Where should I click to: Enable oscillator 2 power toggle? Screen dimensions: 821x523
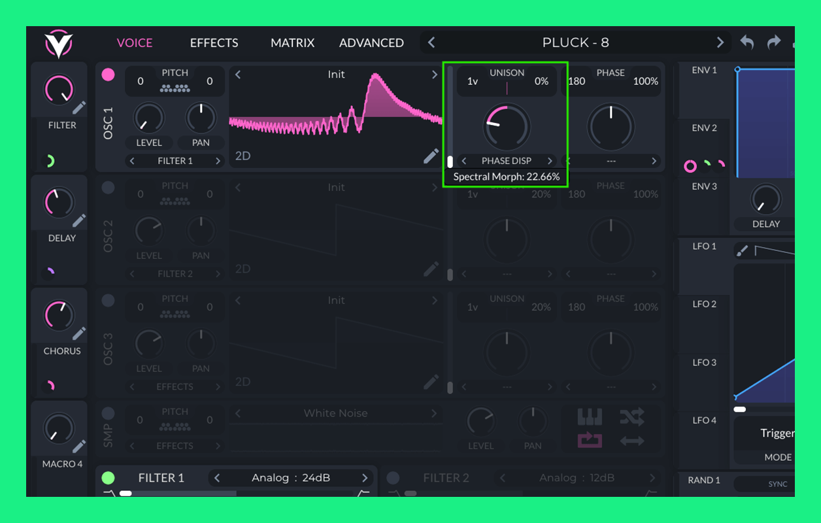pos(108,188)
